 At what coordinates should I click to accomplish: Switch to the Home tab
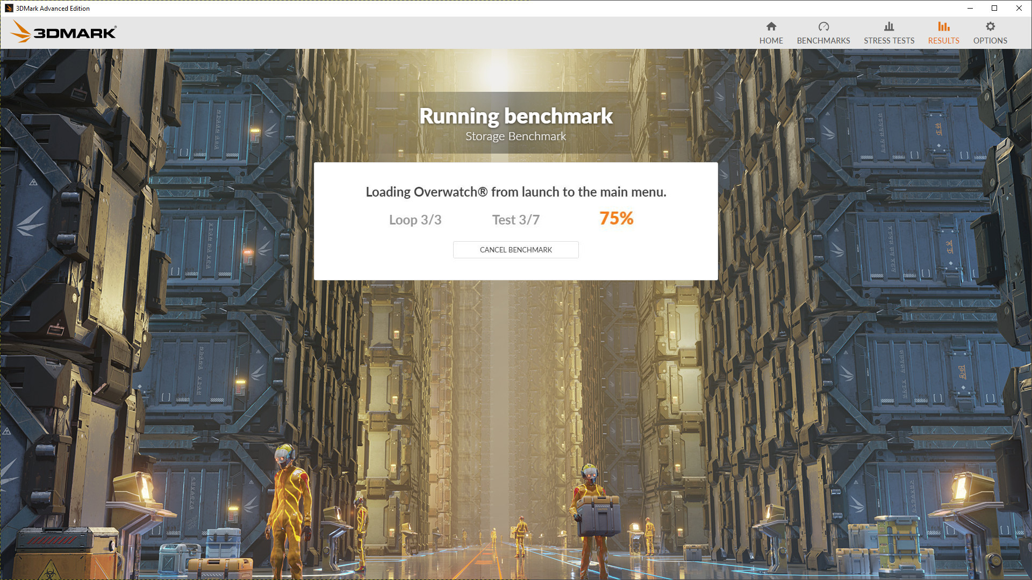771,32
